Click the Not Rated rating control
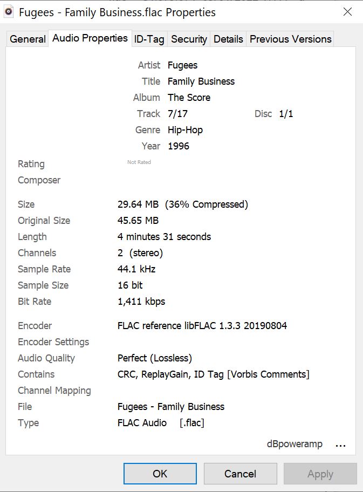363x492 pixels. point(139,162)
